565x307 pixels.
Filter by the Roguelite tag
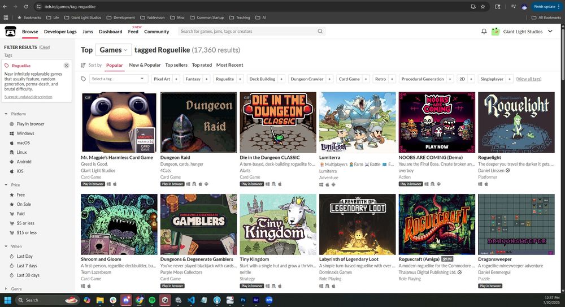pos(225,79)
